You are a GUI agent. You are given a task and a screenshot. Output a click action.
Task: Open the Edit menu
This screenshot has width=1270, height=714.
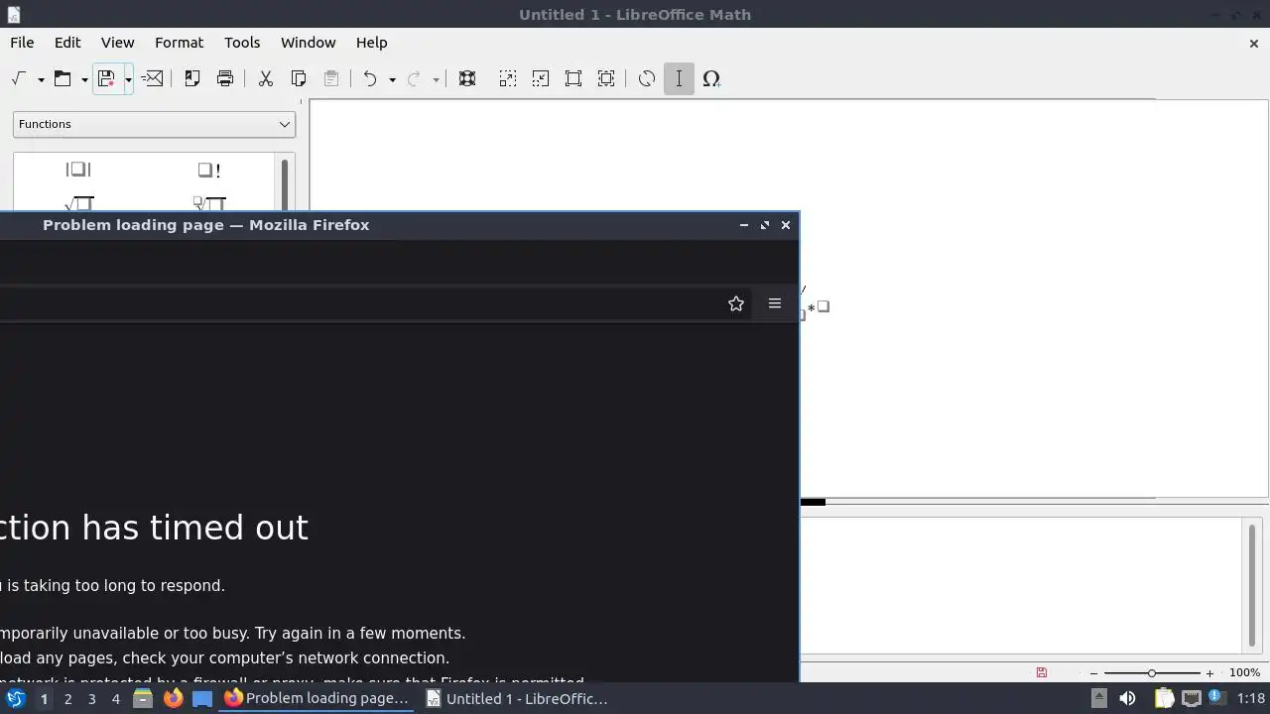tap(67, 43)
